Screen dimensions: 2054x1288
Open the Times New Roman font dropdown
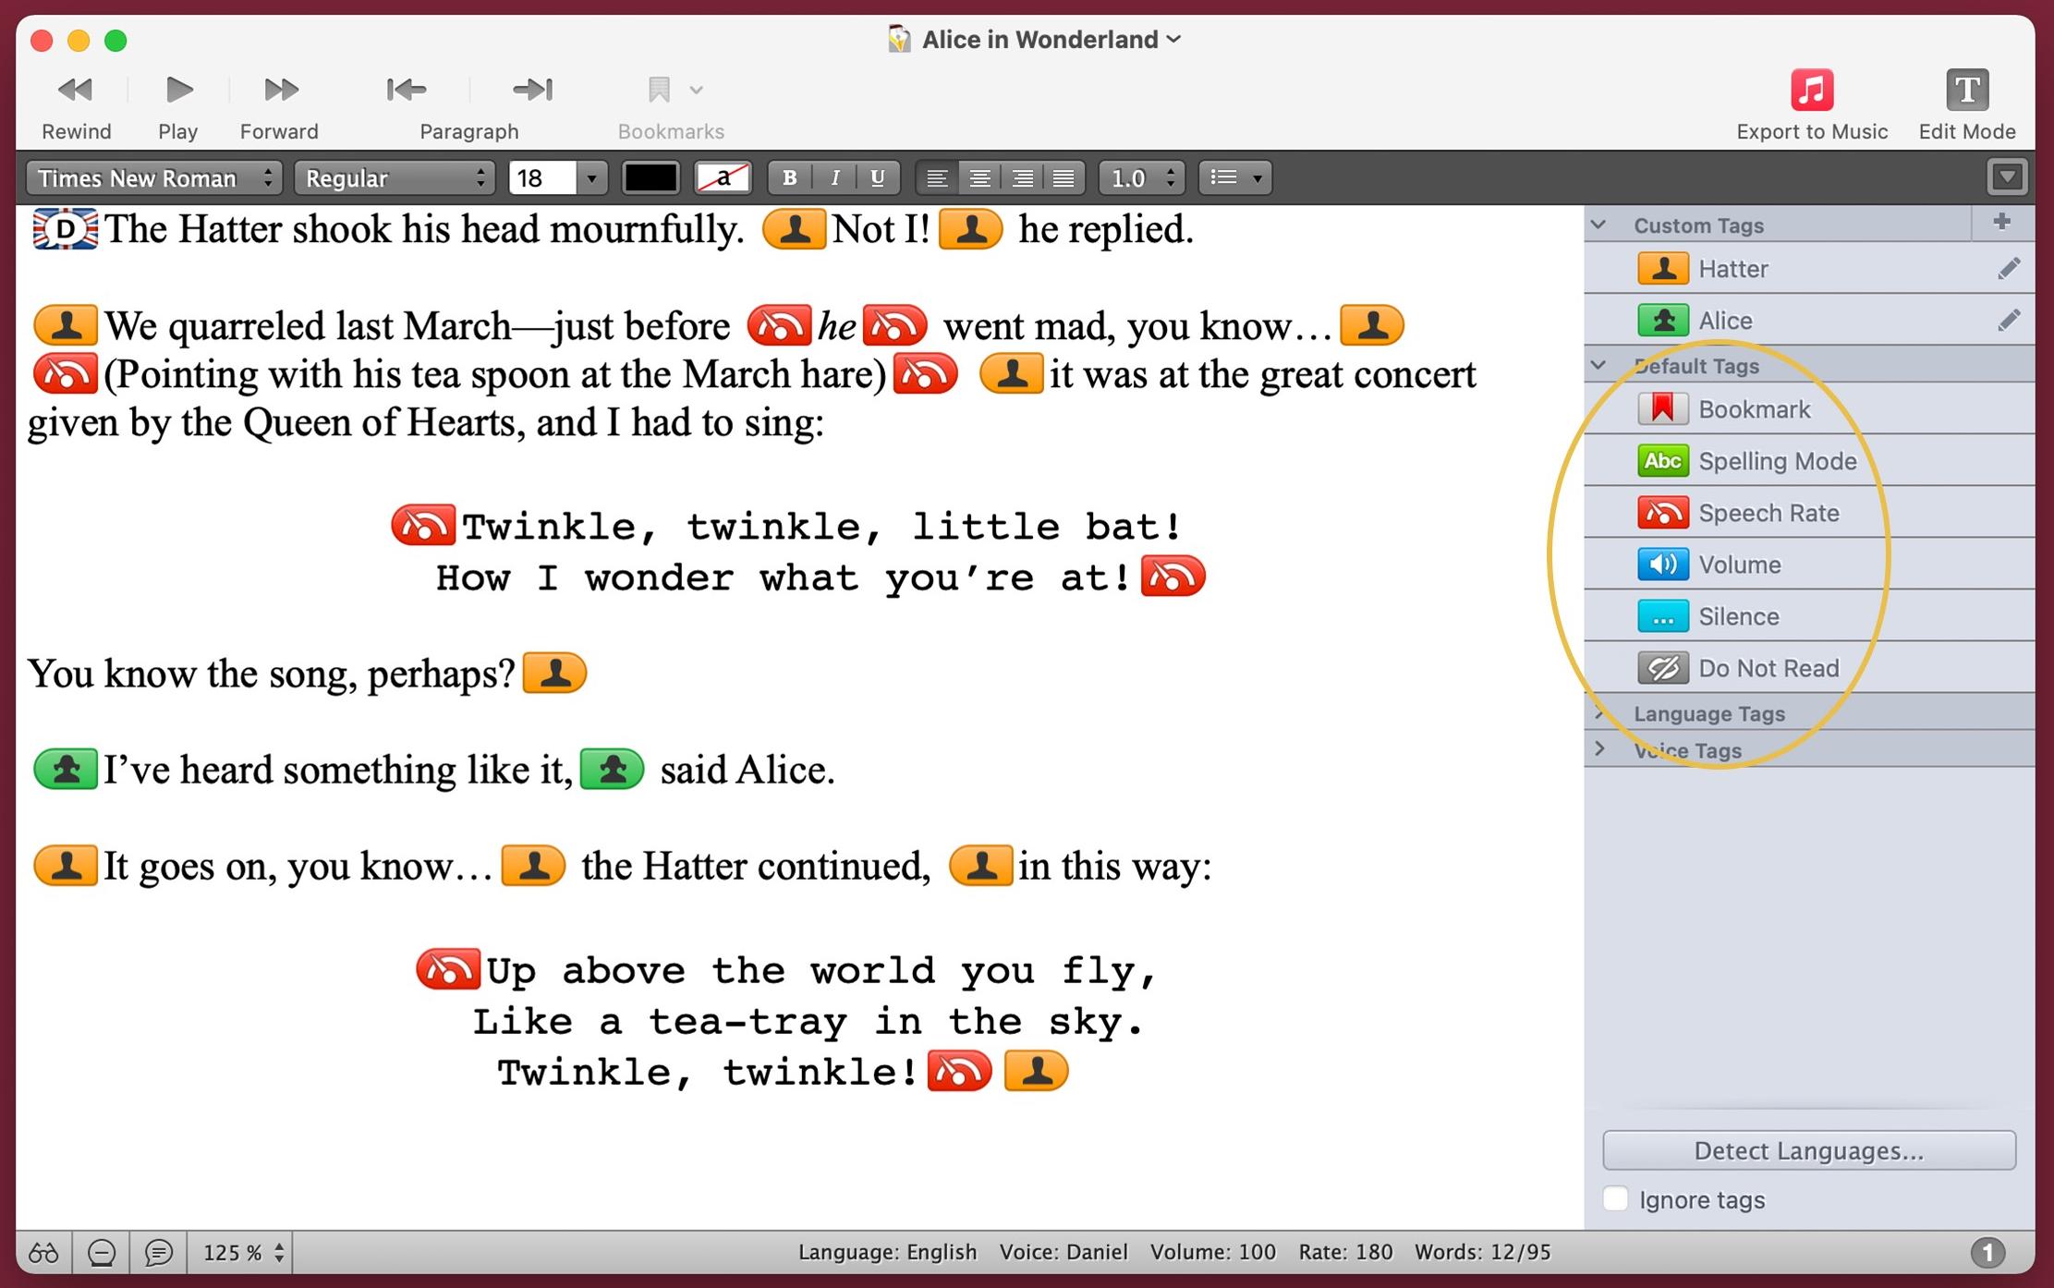pos(154,177)
